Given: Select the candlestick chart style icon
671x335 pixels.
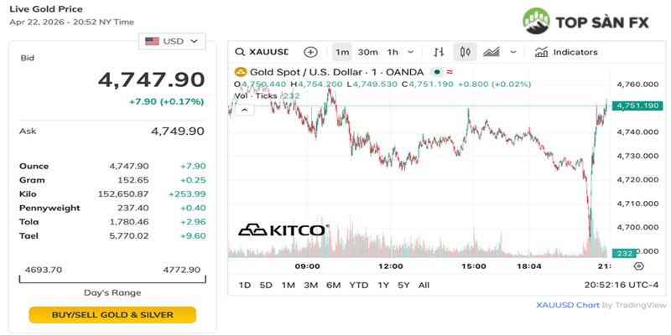Looking at the screenshot, I should coord(466,52).
